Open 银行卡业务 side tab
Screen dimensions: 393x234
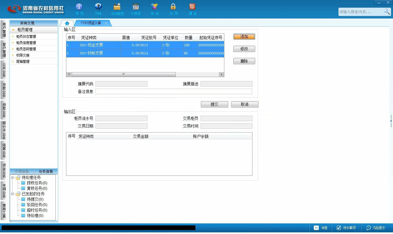(4, 130)
